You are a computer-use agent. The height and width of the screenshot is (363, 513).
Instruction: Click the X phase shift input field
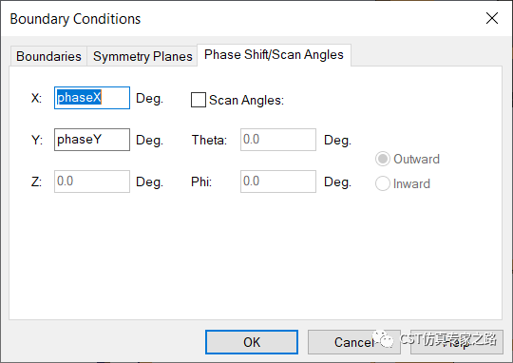92,98
